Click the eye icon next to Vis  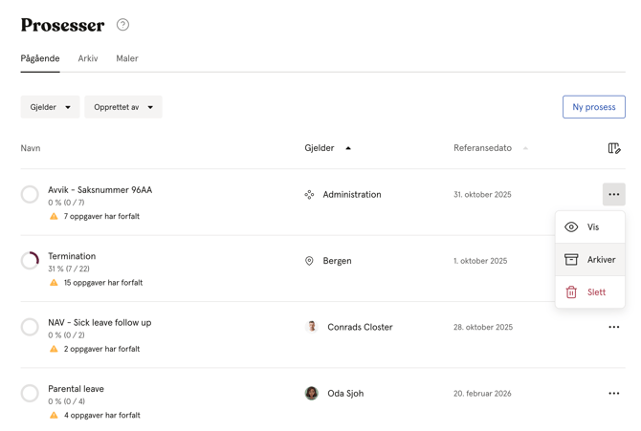(x=571, y=227)
